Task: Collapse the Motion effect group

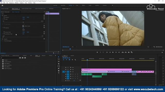Action: pyautogui.click(x=1, y=15)
